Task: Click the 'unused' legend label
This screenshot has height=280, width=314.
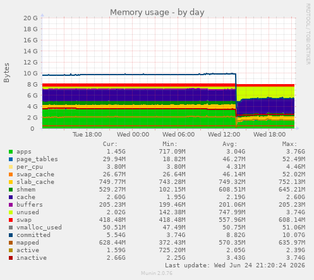Action: coord(28,212)
